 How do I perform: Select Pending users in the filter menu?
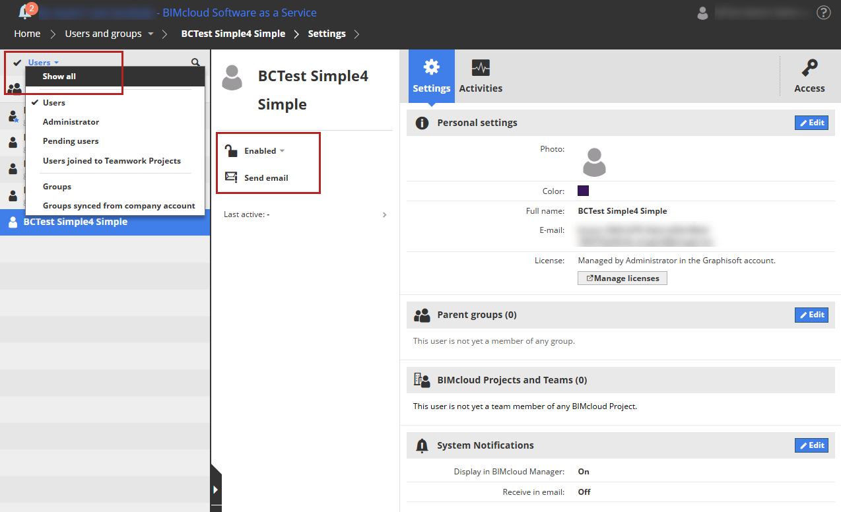click(x=71, y=141)
